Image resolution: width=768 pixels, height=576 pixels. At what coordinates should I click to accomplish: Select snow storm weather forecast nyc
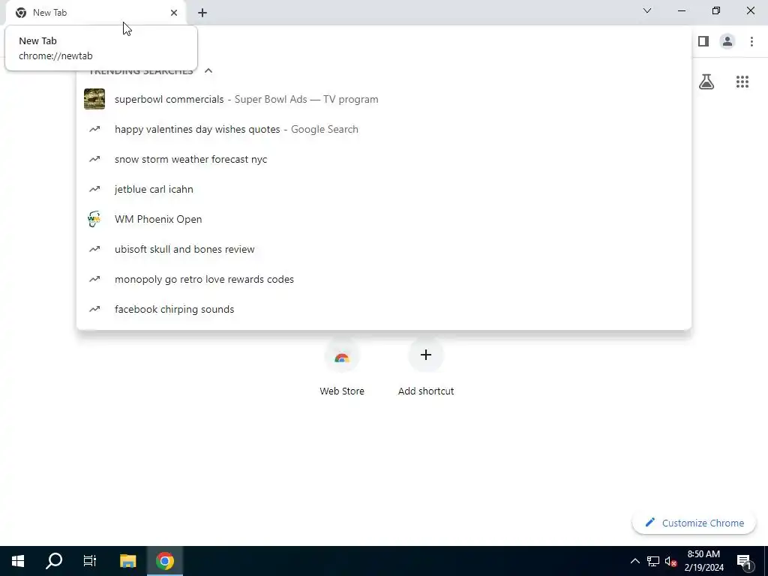pyautogui.click(x=384, y=159)
